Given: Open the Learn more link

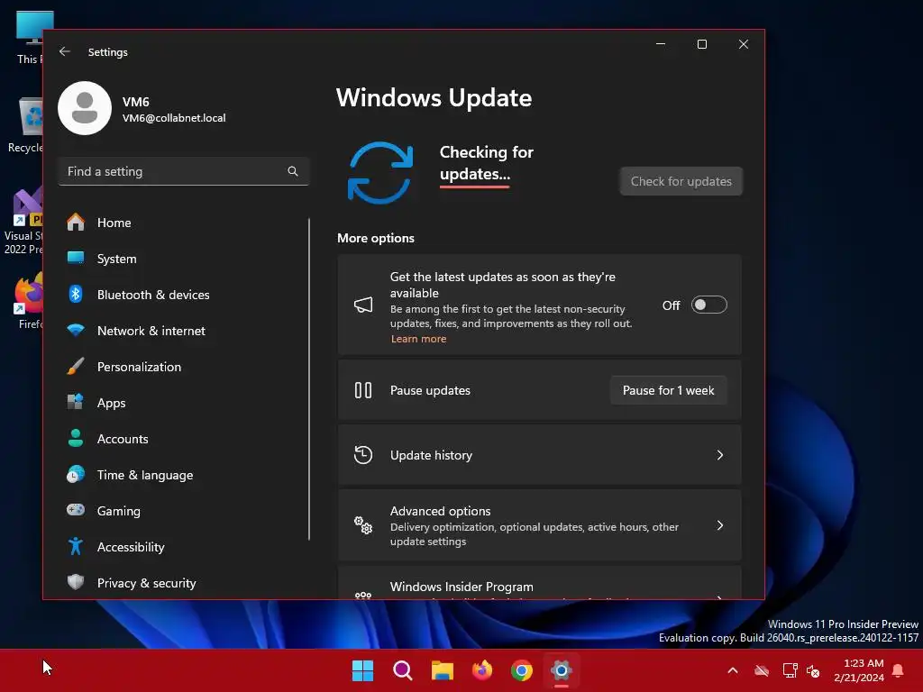Looking at the screenshot, I should 418,339.
